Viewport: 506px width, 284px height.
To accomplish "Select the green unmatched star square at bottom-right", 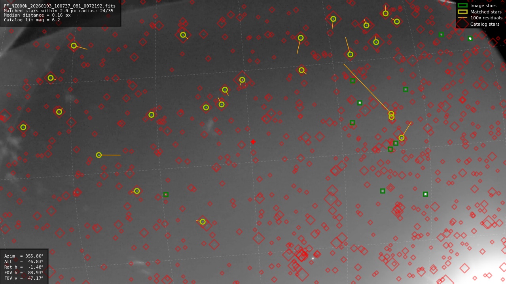I will 425,194.
